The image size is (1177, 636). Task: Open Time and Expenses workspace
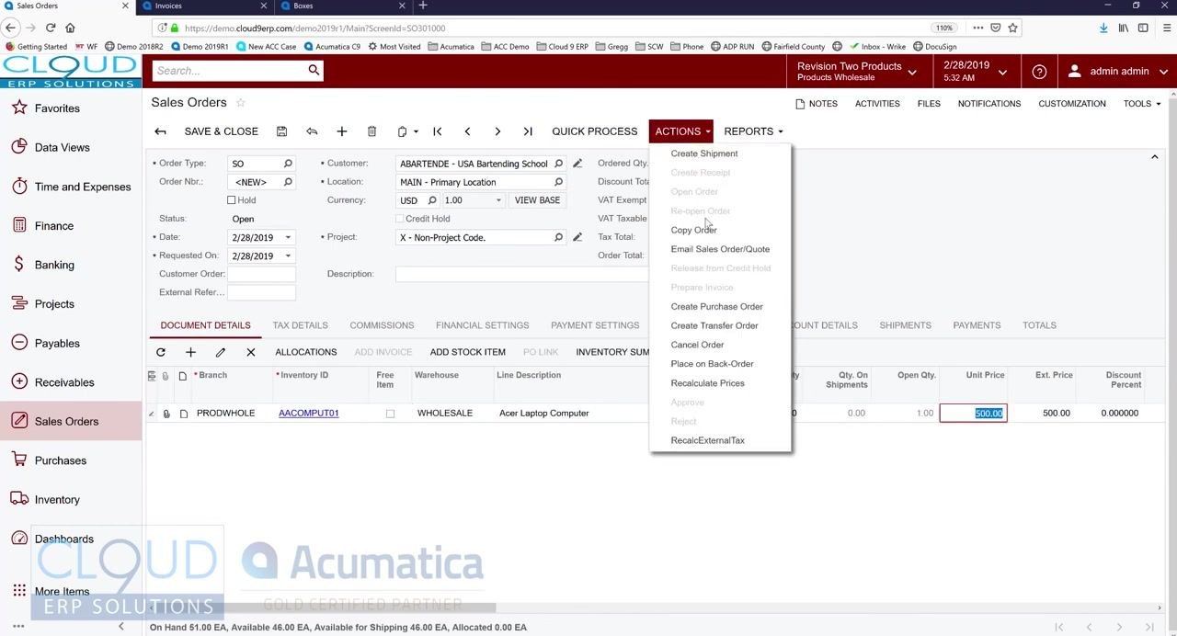click(x=83, y=187)
